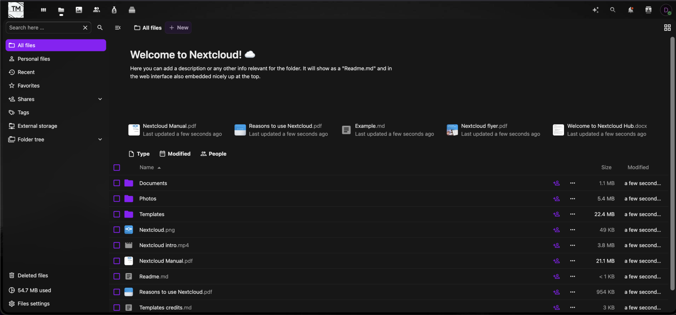This screenshot has height=315, width=676.
Task: Click the Search here input field
Action: click(44, 27)
